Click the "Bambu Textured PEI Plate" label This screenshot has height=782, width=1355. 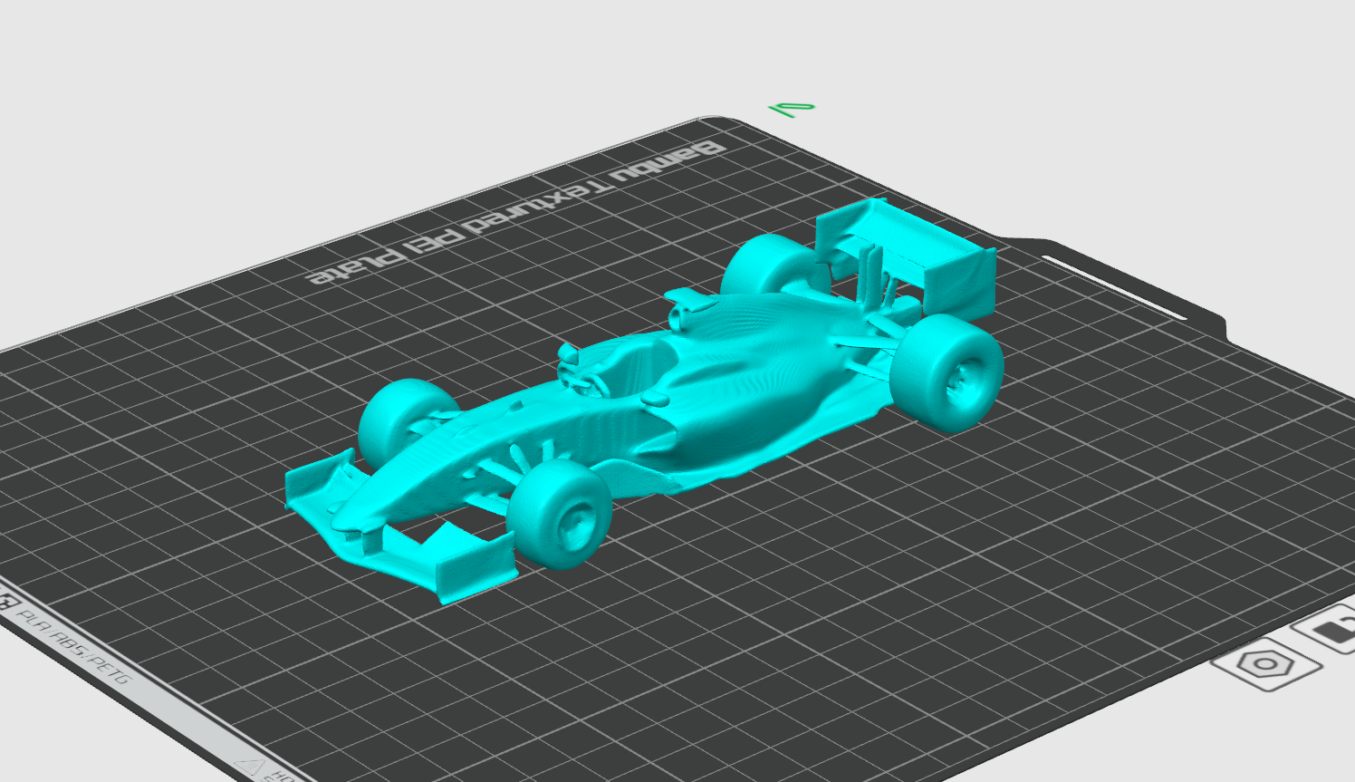[516, 212]
